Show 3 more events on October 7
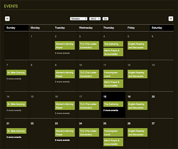178x149 pixels. 14,79
